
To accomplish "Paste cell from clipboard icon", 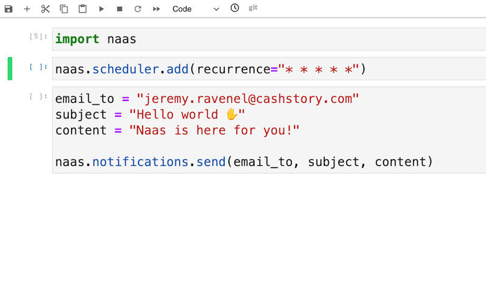I will (83, 9).
